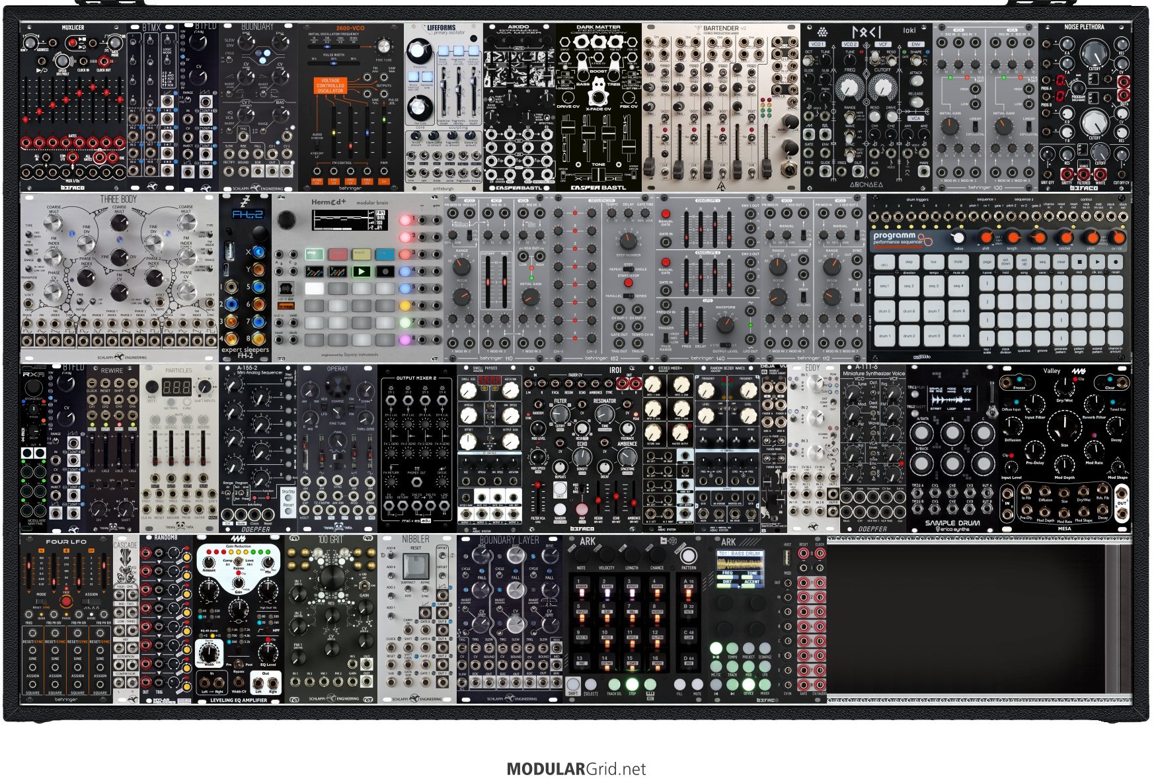
Task: Flip the 2600-VCO keyboard on/off switch
Action: pyautogui.click(x=318, y=145)
